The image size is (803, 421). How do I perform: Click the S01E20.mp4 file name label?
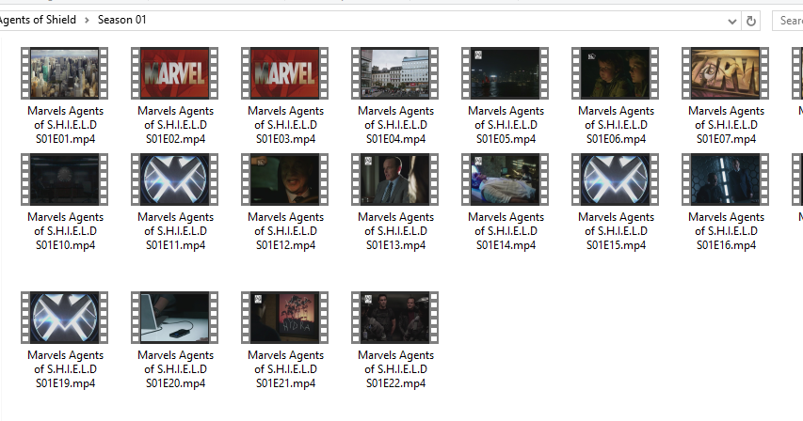click(x=176, y=369)
